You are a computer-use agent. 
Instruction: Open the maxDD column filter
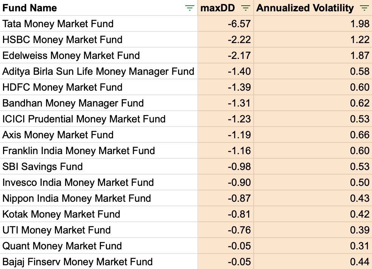(x=246, y=8)
